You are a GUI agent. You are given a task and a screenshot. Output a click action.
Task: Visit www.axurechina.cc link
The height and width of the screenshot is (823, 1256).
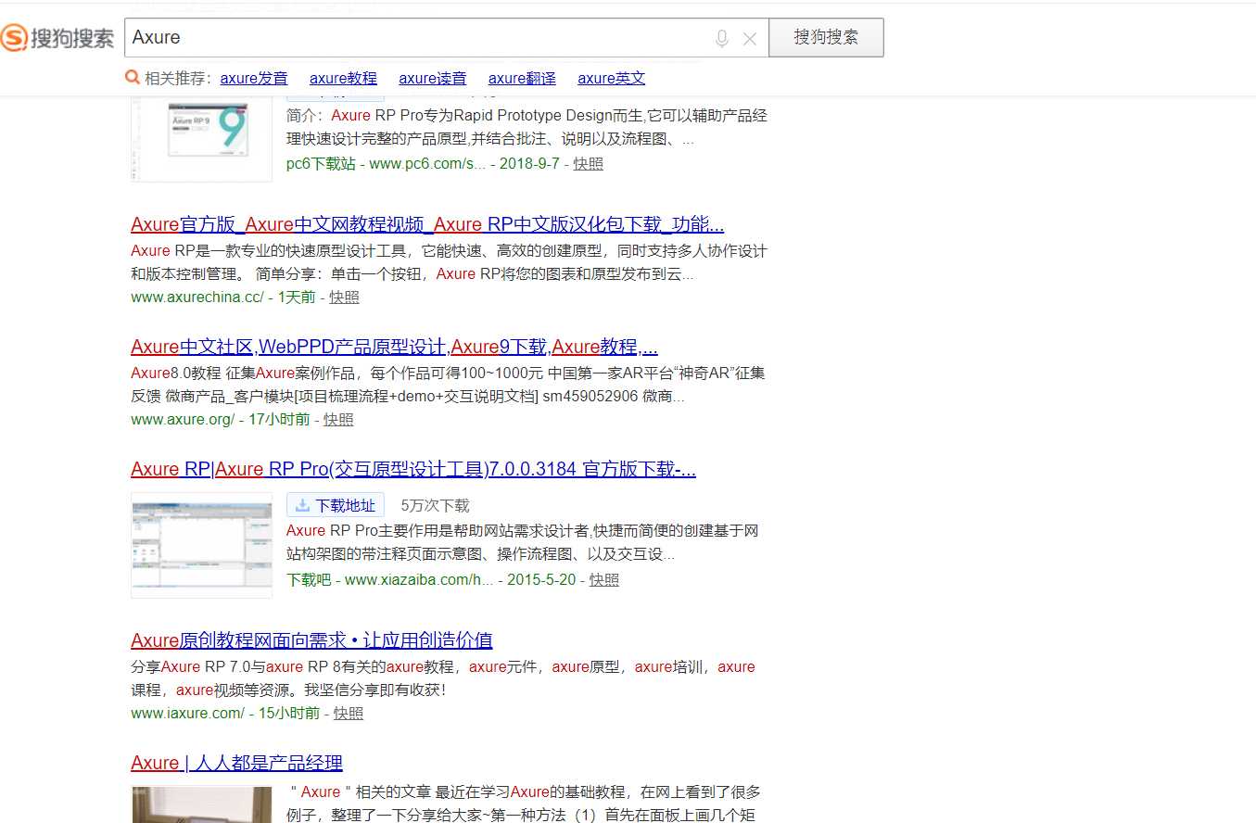pos(197,297)
